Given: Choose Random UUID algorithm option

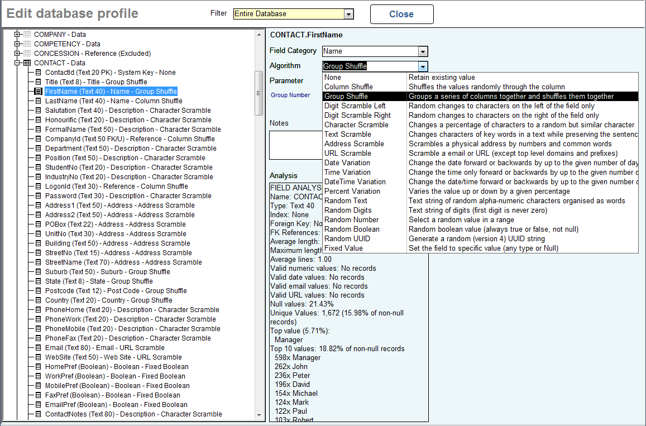Looking at the screenshot, I should click(x=480, y=238).
